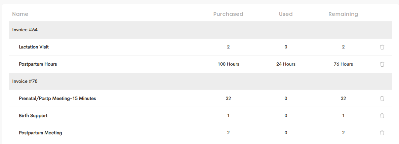Click the 24 Hours used value
The width and height of the screenshot is (399, 144).
[x=286, y=64]
